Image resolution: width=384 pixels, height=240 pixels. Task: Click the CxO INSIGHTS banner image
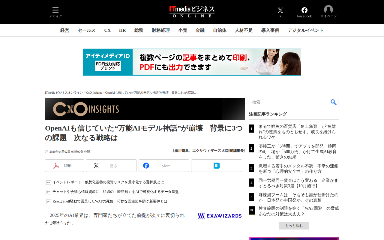point(145,109)
